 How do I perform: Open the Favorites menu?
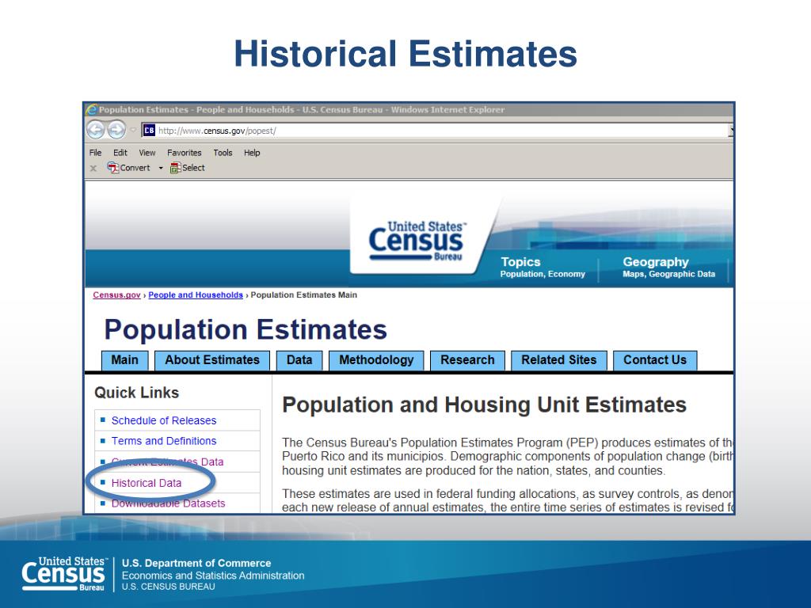coord(184,153)
